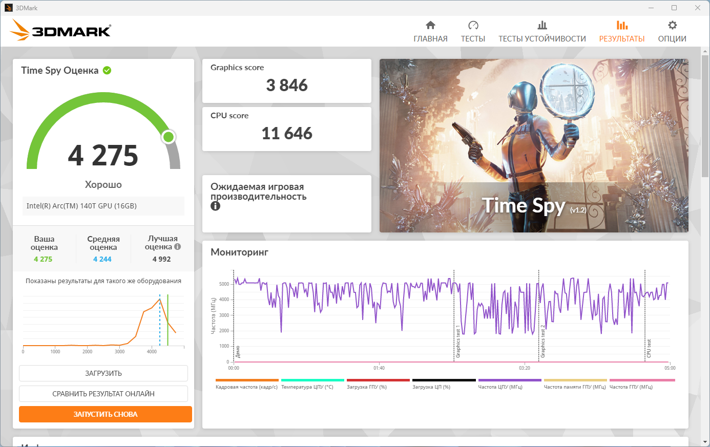The width and height of the screenshot is (710, 447).
Task: Click the green validation checkmark beside Time Spy Оценка
Action: (107, 70)
